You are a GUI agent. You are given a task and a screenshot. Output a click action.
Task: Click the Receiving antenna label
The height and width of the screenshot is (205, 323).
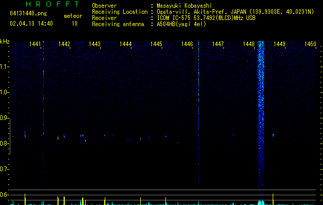[118, 24]
